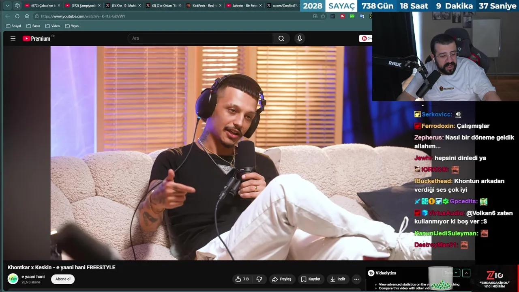Viewport: 519px width, 292px height.
Task: Like the video with thumbs up 7 B
Action: pos(242,279)
